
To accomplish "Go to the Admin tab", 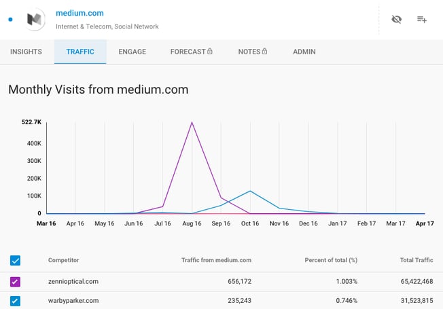I will pos(304,52).
